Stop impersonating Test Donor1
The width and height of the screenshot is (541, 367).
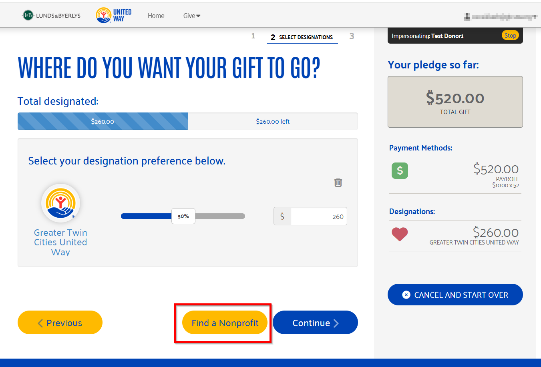510,35
